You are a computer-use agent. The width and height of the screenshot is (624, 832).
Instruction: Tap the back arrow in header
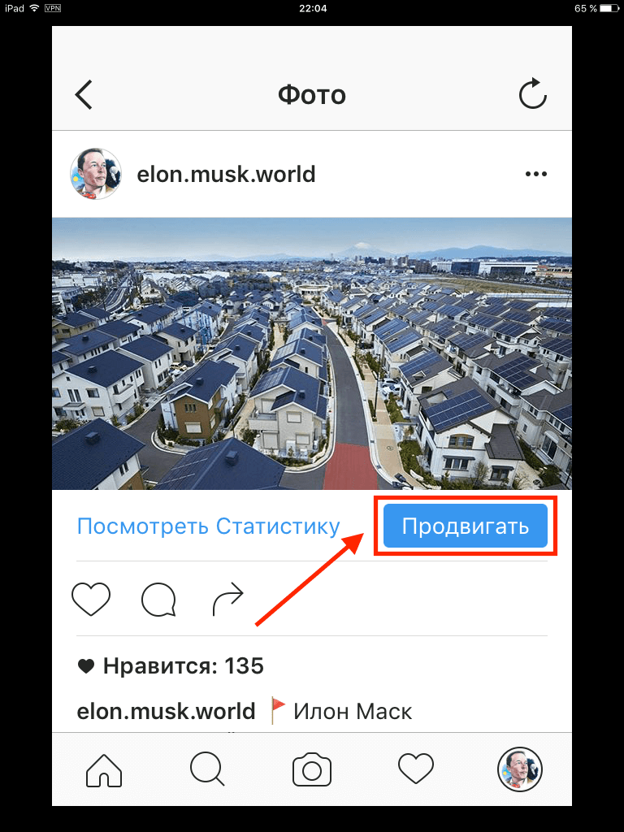(x=84, y=95)
